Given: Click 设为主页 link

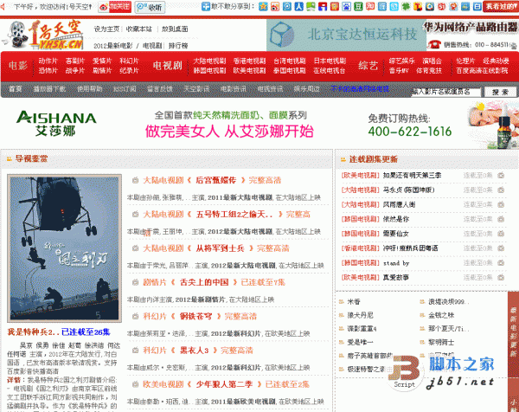Looking at the screenshot, I should 106,29.
